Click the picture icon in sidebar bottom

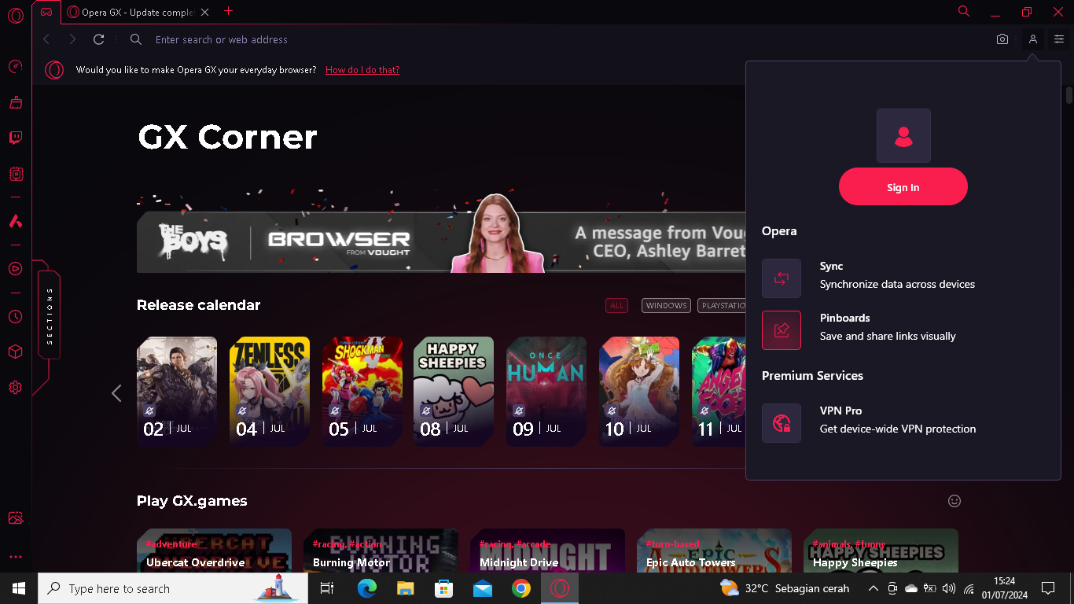[x=15, y=517]
